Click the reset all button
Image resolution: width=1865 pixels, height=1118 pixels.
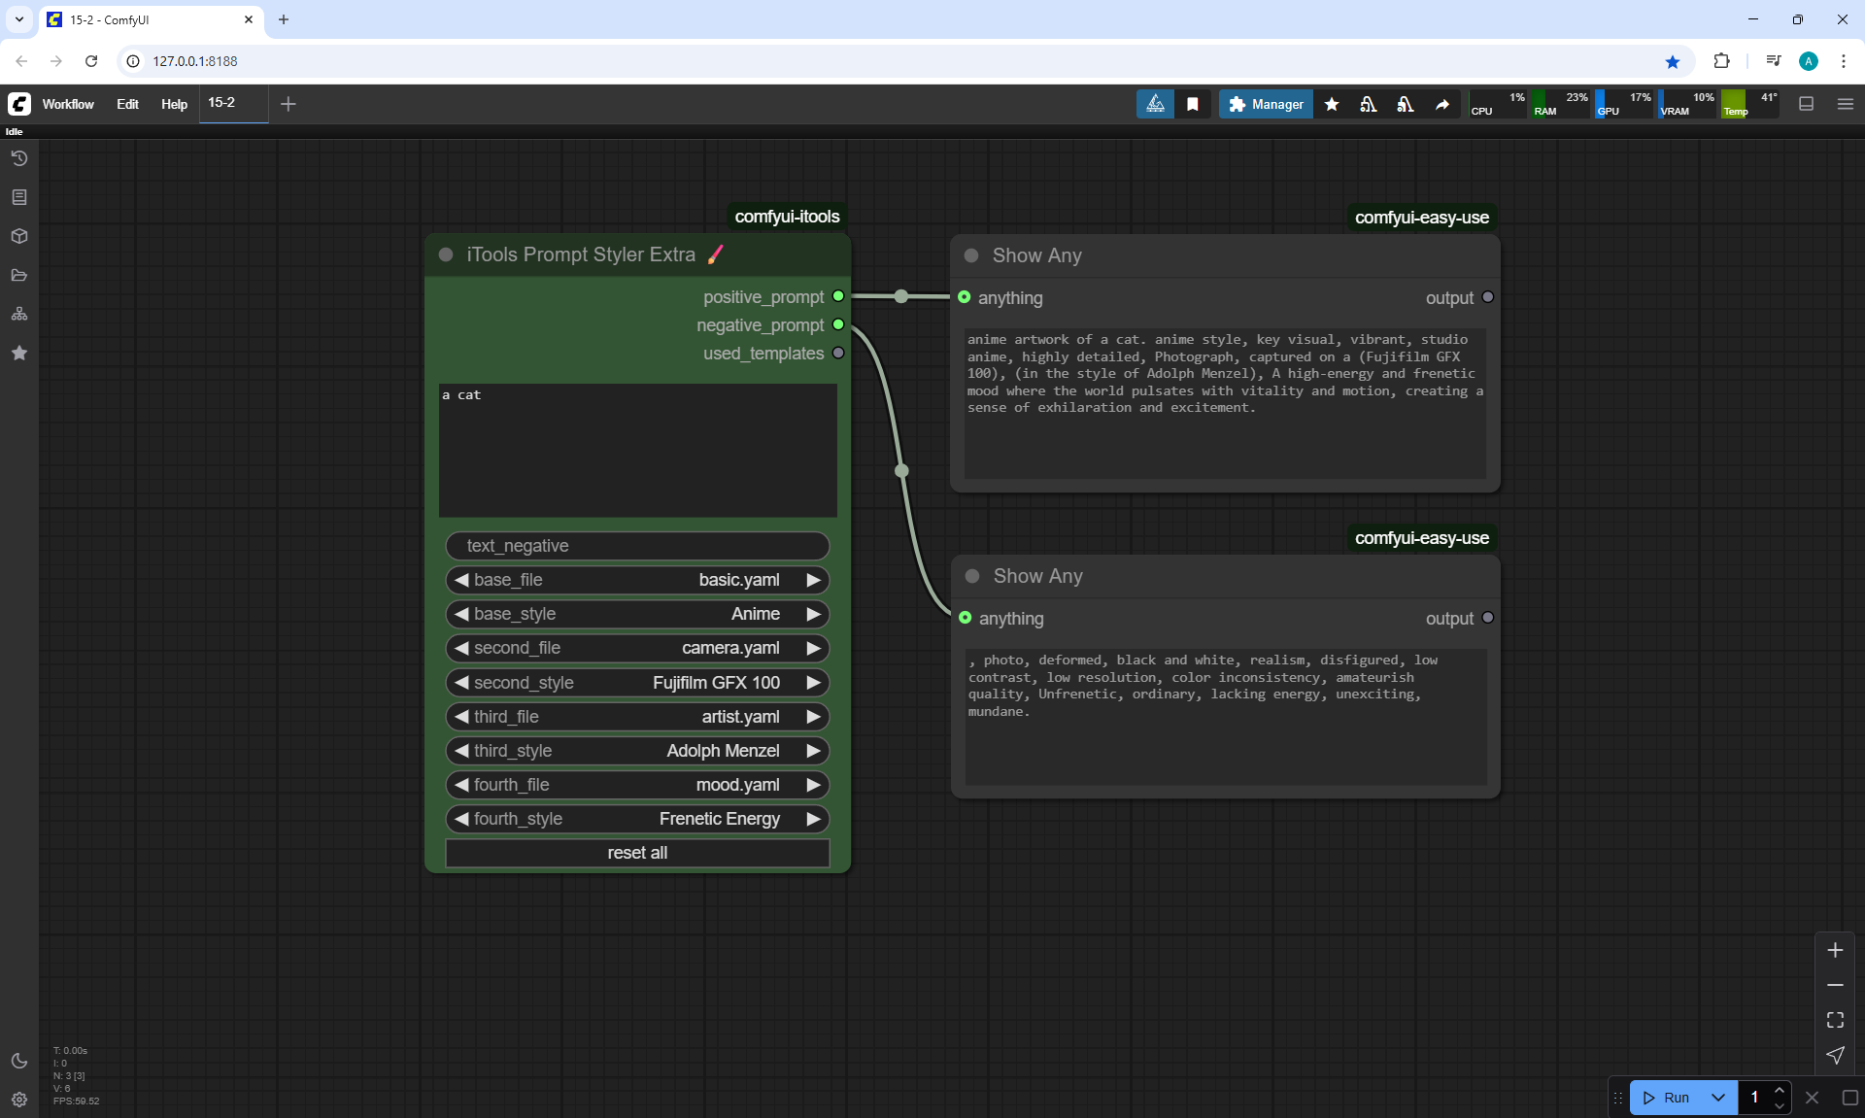pos(637,853)
